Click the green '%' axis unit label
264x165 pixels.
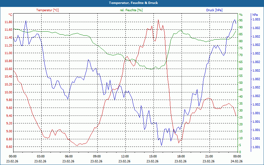pos(241,15)
